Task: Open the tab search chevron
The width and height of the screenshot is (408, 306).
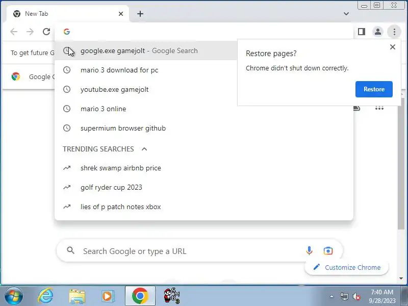Action: (346, 14)
